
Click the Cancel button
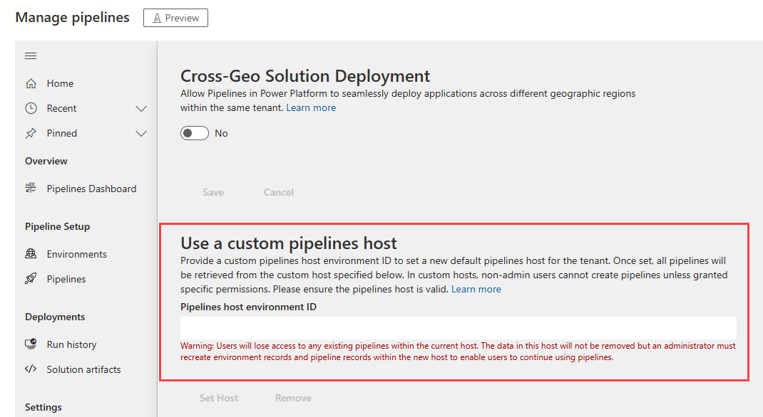pyautogui.click(x=279, y=192)
